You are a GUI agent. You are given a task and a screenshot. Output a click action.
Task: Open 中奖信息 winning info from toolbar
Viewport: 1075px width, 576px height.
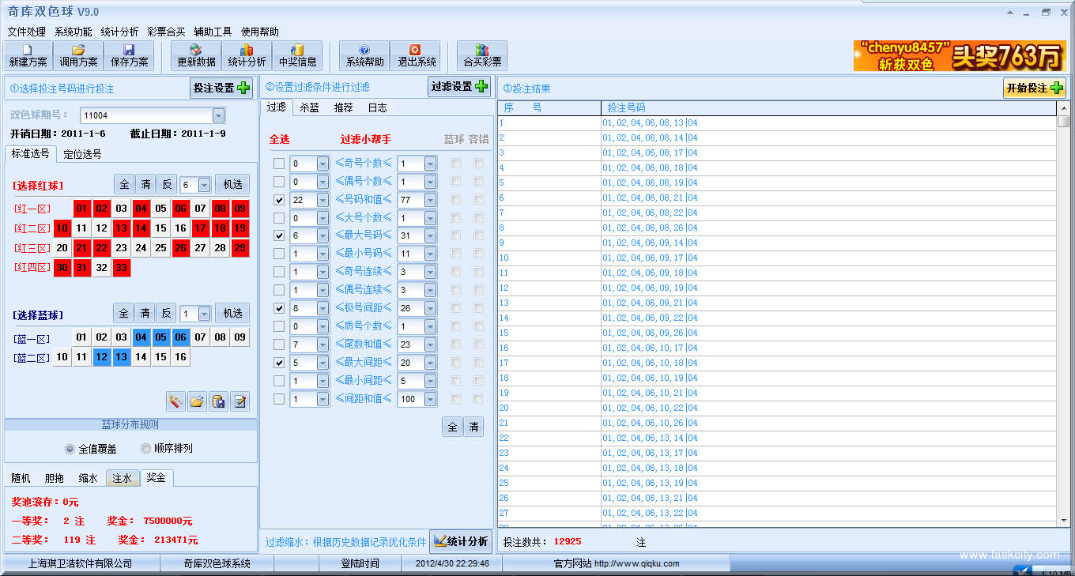click(x=297, y=55)
